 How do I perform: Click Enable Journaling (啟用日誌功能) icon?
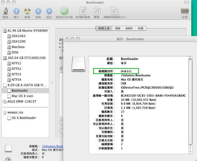(x=64, y=11)
